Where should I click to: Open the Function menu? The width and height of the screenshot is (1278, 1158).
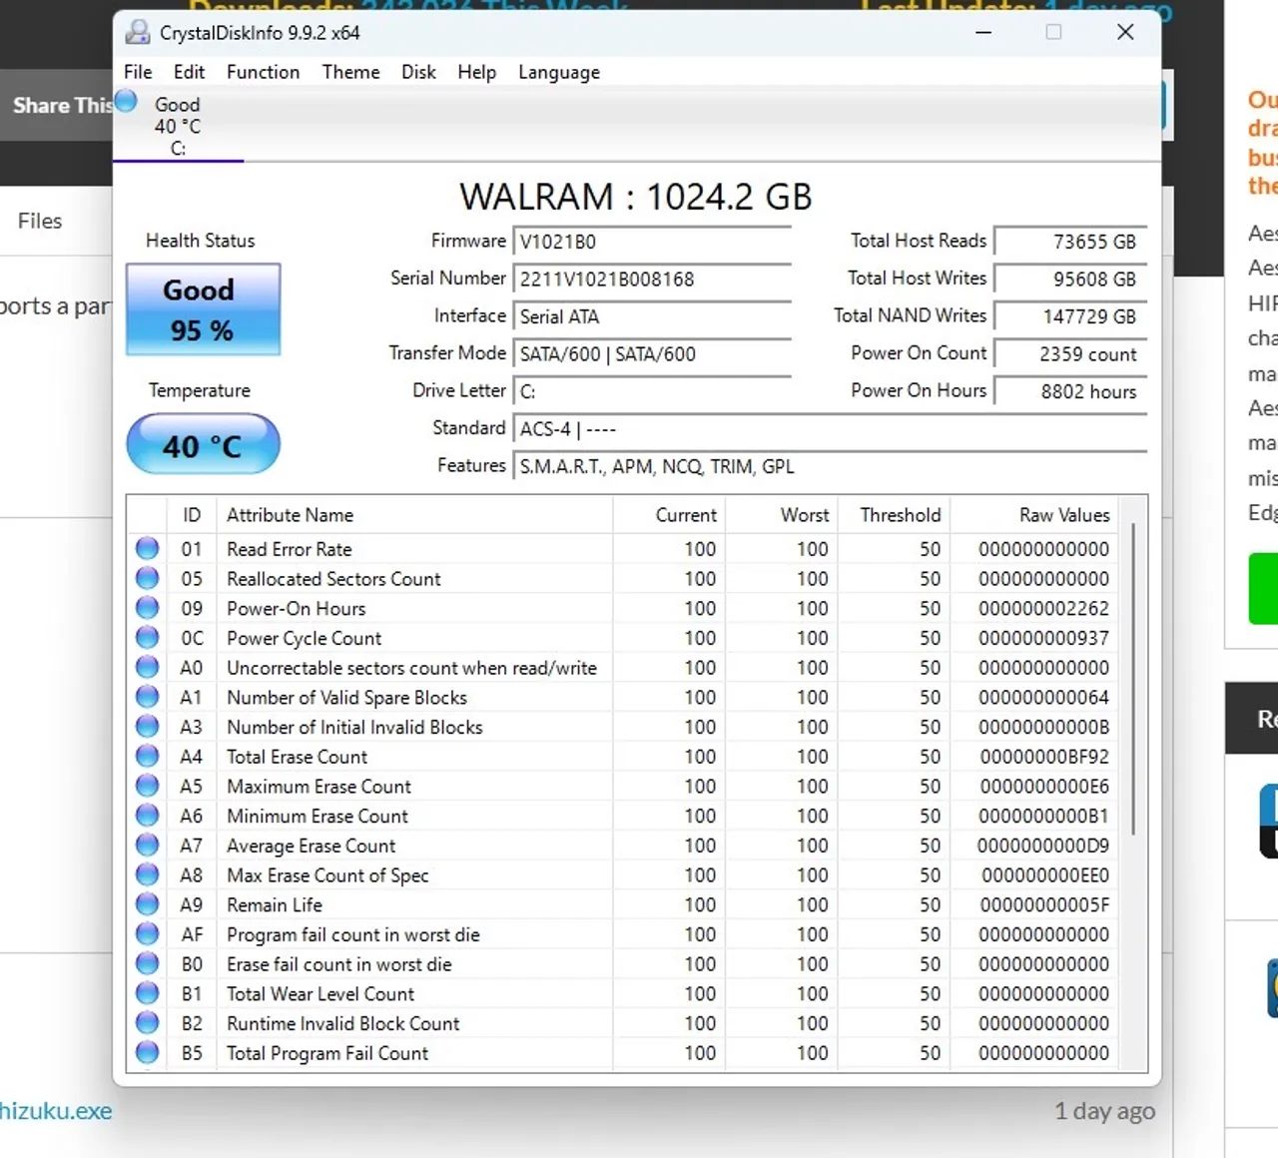(263, 72)
